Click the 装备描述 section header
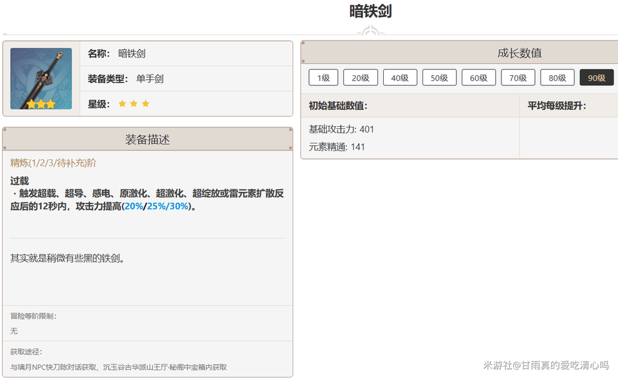 click(x=148, y=140)
